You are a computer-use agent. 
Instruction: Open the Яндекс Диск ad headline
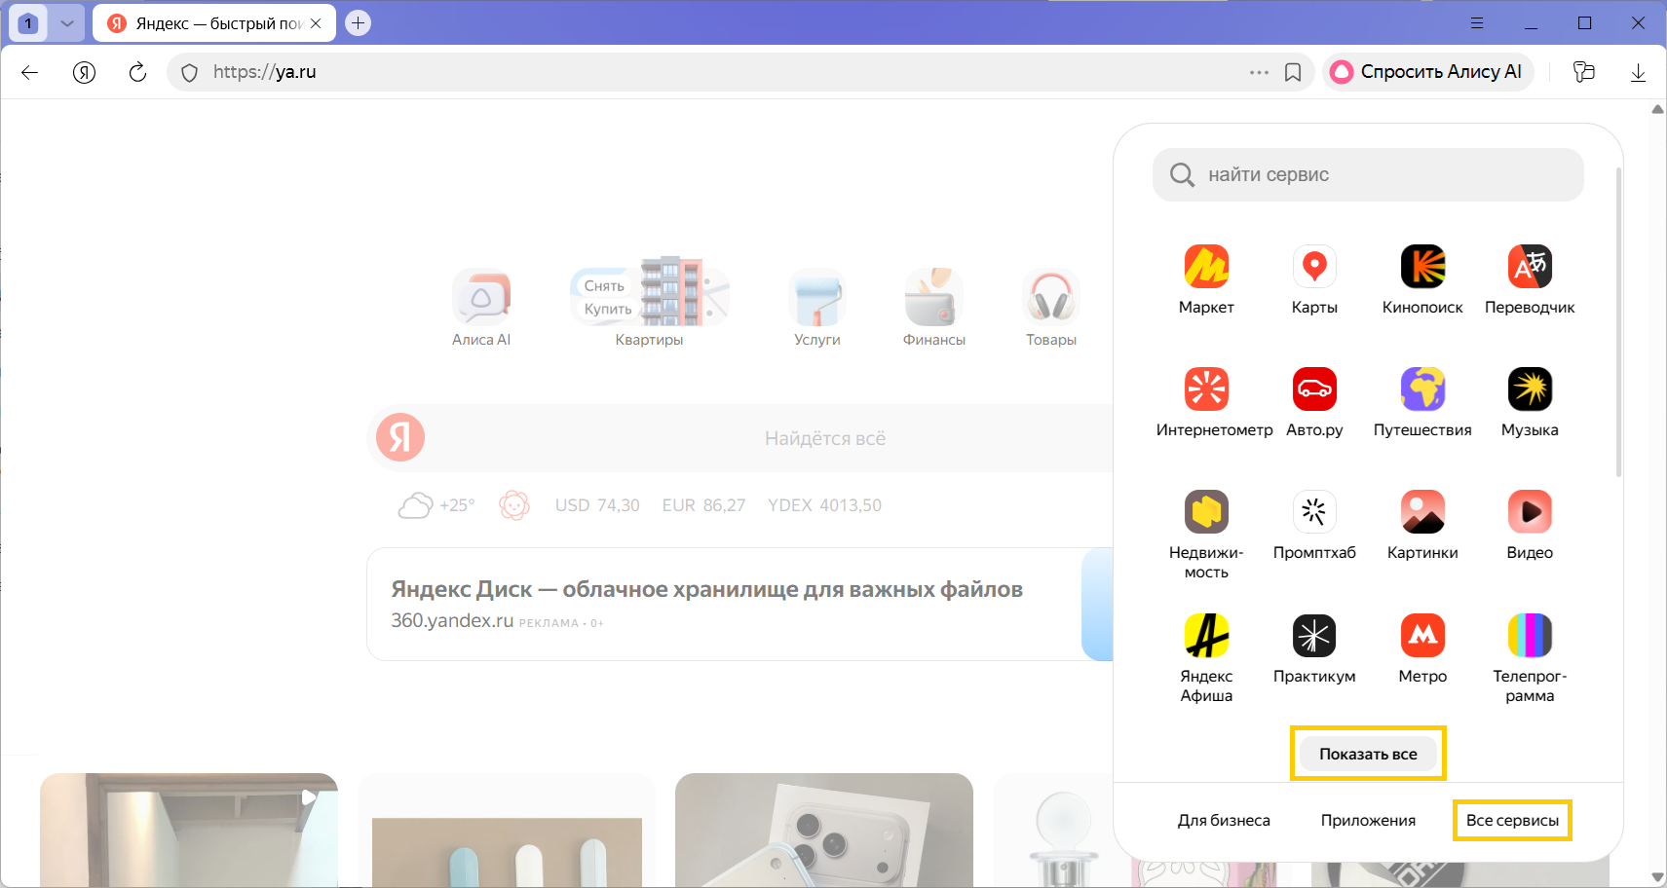click(x=706, y=589)
